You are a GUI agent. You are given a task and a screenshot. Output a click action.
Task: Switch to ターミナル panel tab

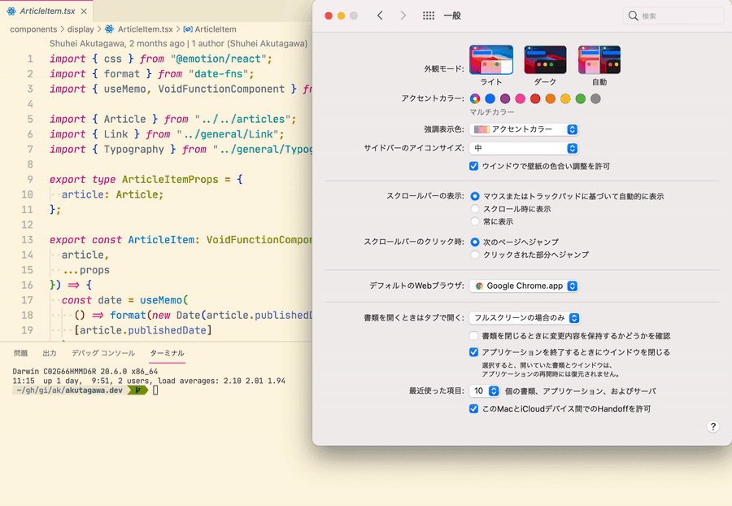pyautogui.click(x=167, y=353)
